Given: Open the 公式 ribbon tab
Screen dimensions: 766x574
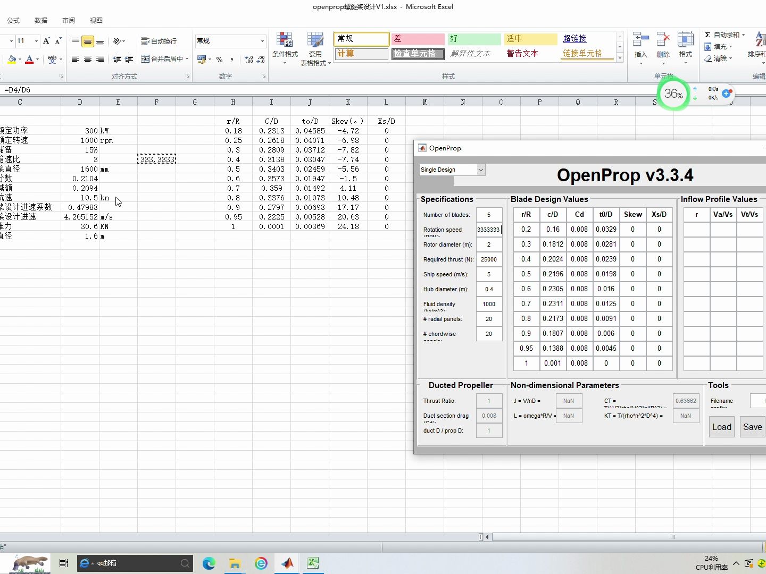Looking at the screenshot, I should tap(13, 20).
